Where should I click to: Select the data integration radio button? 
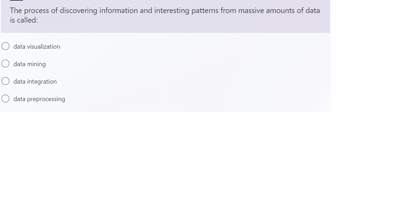point(5,81)
